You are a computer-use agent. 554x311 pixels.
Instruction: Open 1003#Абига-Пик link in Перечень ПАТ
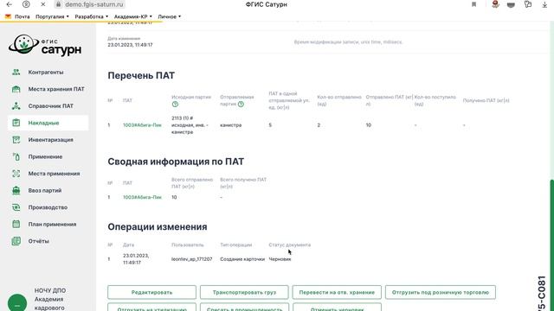pos(142,125)
